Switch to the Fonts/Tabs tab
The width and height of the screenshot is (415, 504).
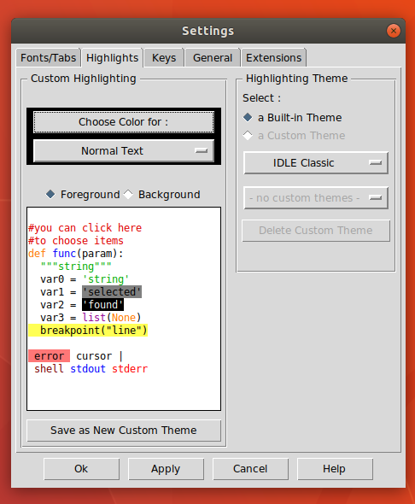tap(48, 58)
